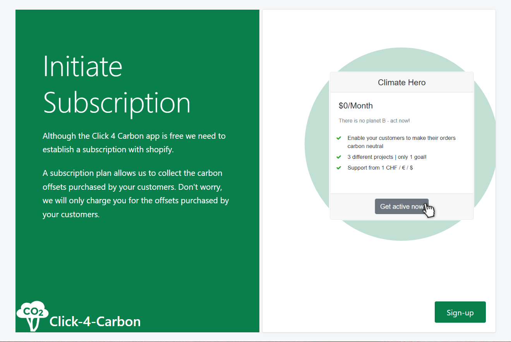Click the tagline There is no planet B
This screenshot has width=511, height=342.
374,121
